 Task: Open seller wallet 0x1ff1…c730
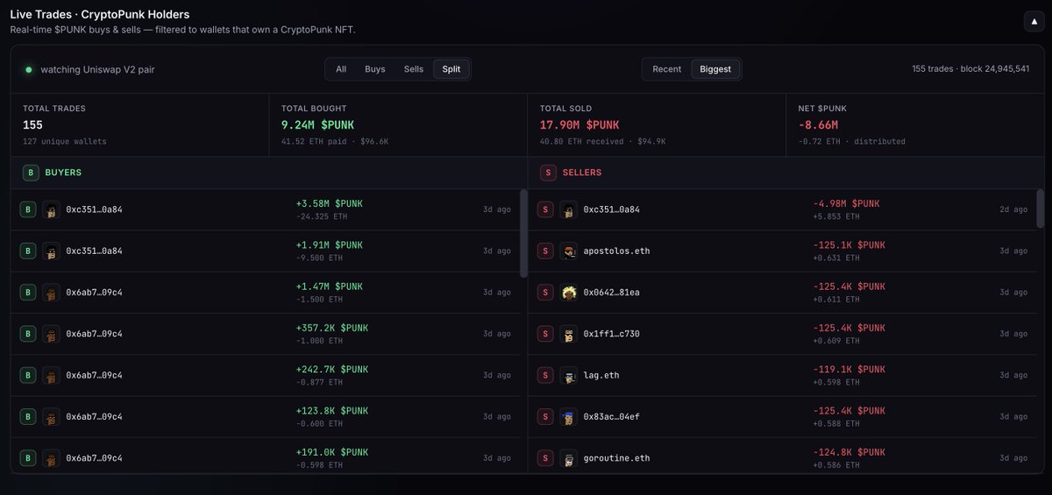coord(611,334)
